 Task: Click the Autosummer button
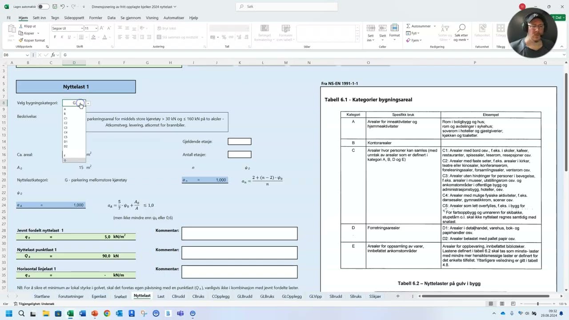point(418,26)
